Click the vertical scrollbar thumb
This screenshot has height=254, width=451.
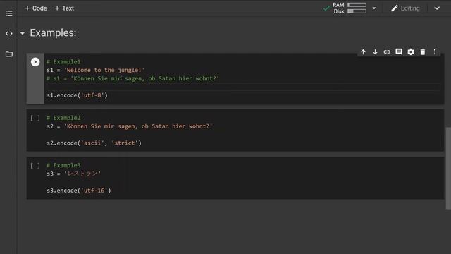[448, 168]
